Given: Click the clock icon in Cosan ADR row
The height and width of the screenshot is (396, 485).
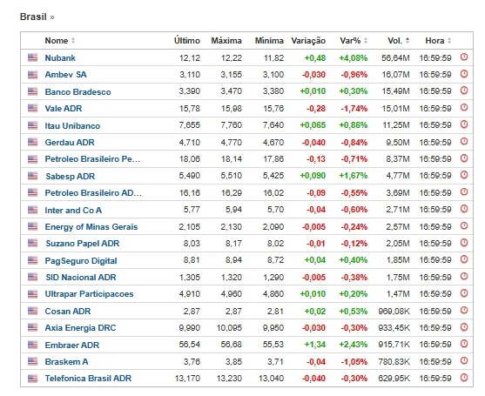Looking at the screenshot, I should (x=464, y=310).
